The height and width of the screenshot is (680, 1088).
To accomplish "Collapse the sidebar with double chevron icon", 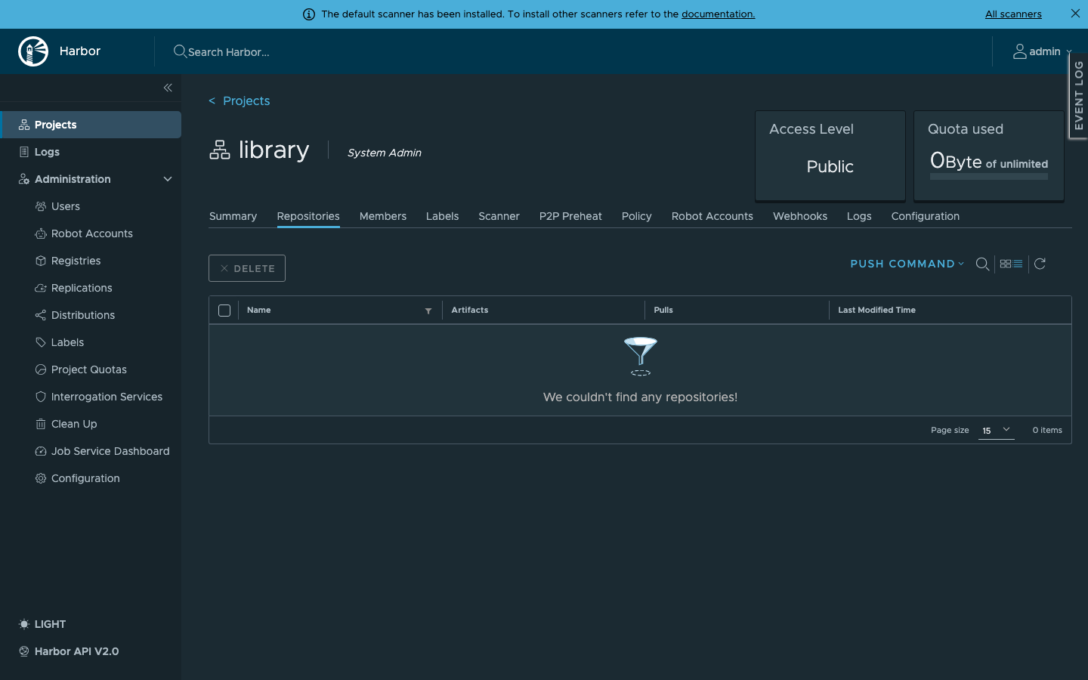I will (x=168, y=88).
